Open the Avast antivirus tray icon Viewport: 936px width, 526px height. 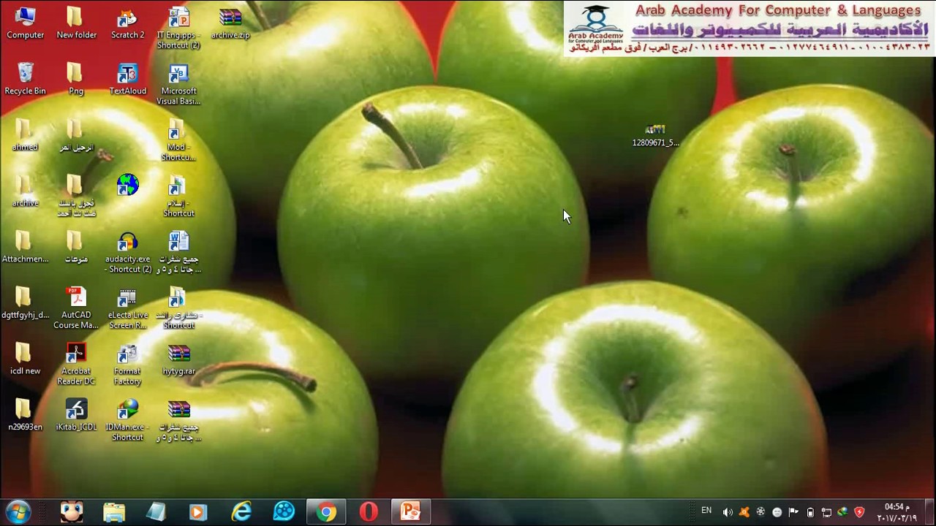pos(744,512)
